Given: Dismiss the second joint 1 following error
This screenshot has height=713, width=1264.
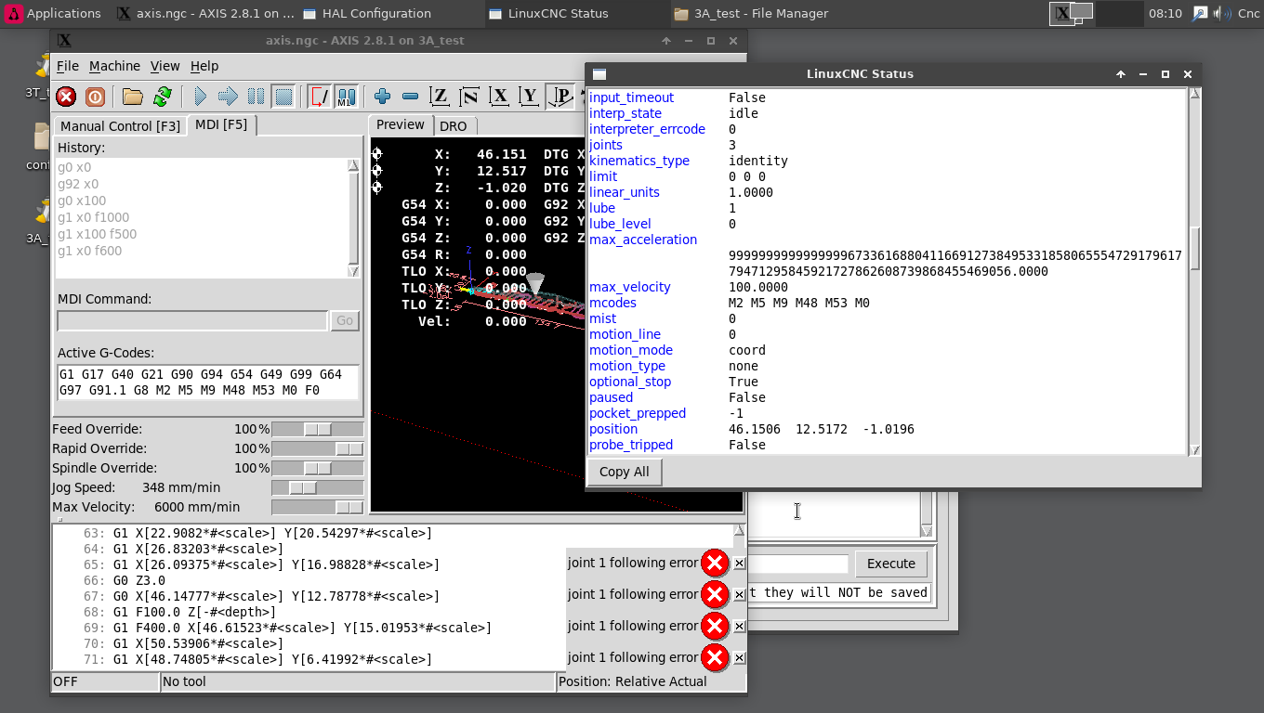Looking at the screenshot, I should pos(739,594).
